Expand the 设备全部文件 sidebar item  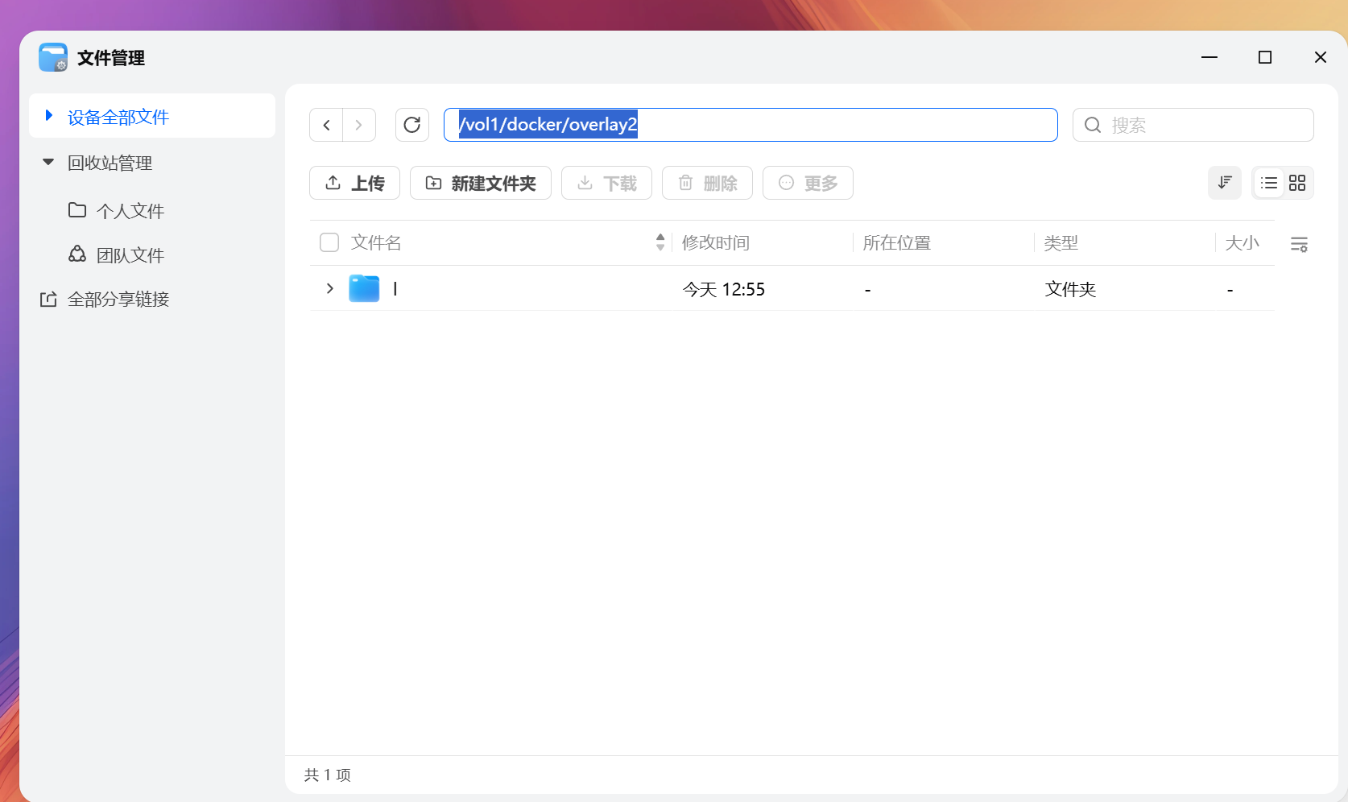(x=49, y=116)
